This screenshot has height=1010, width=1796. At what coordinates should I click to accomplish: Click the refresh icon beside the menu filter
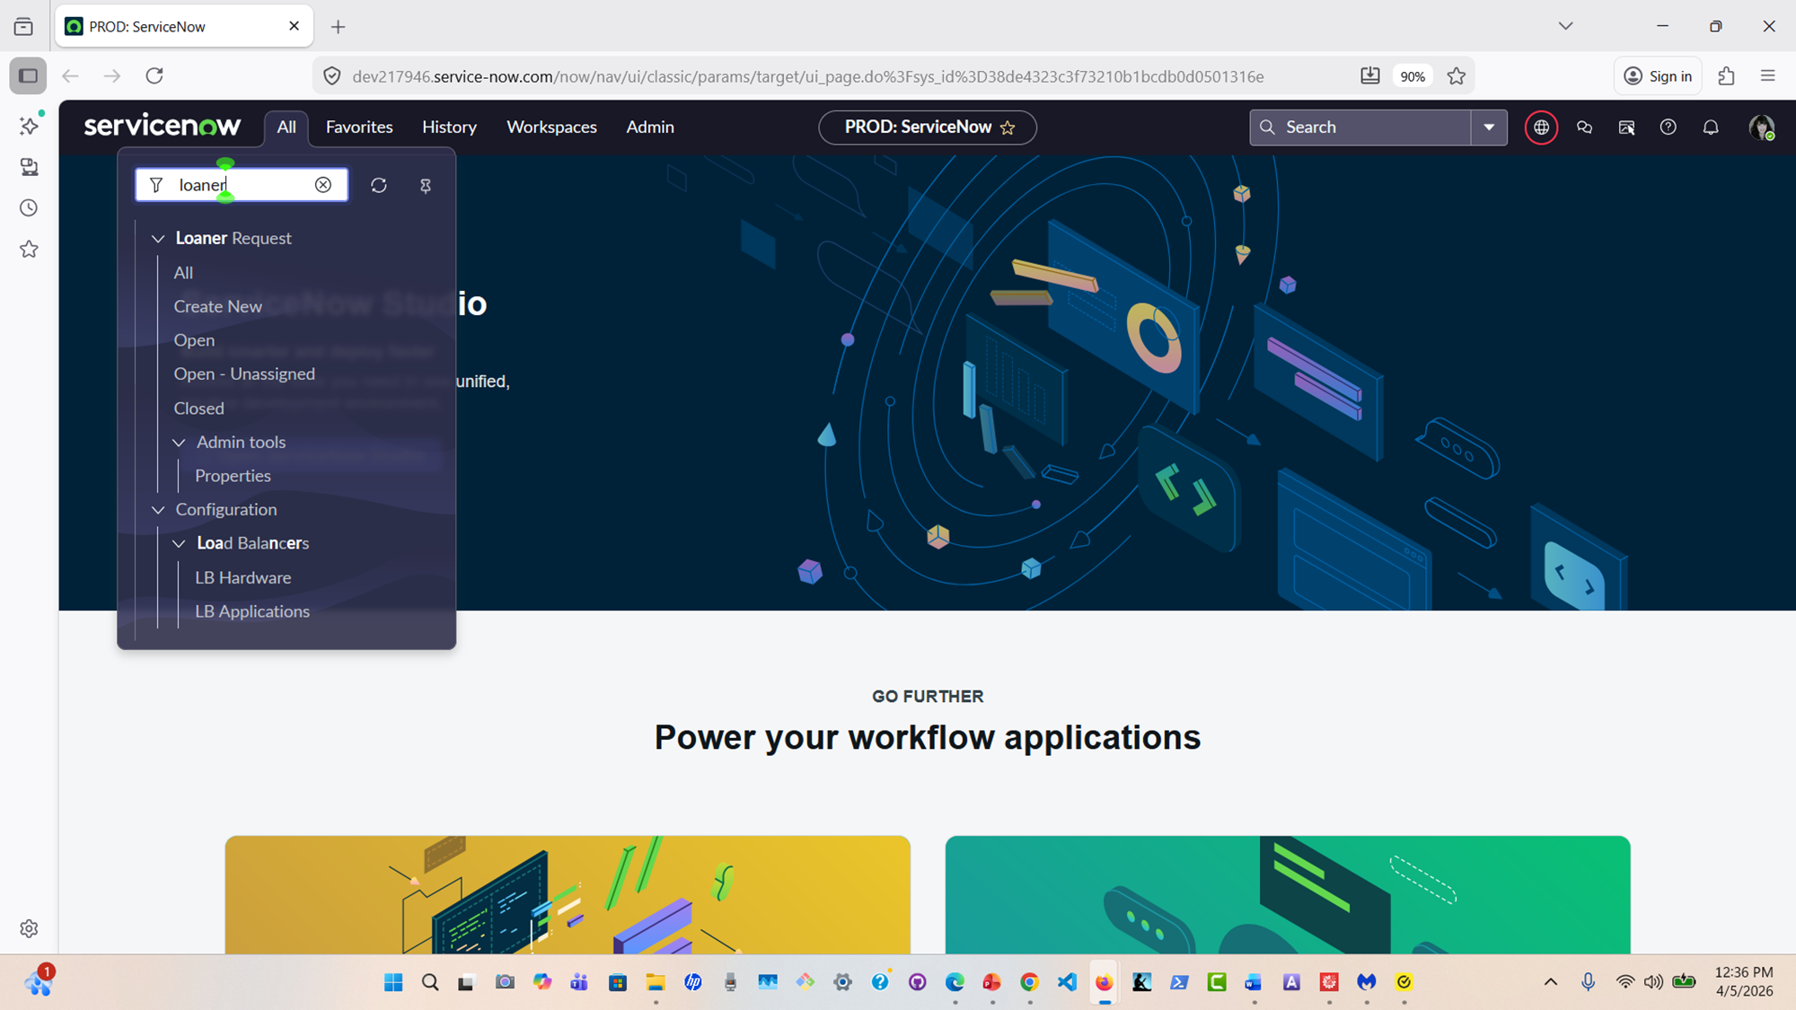click(379, 185)
